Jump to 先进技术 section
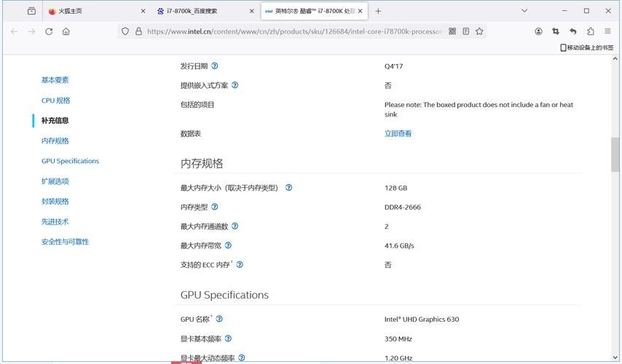Viewport: 622px width, 364px height. [x=55, y=221]
